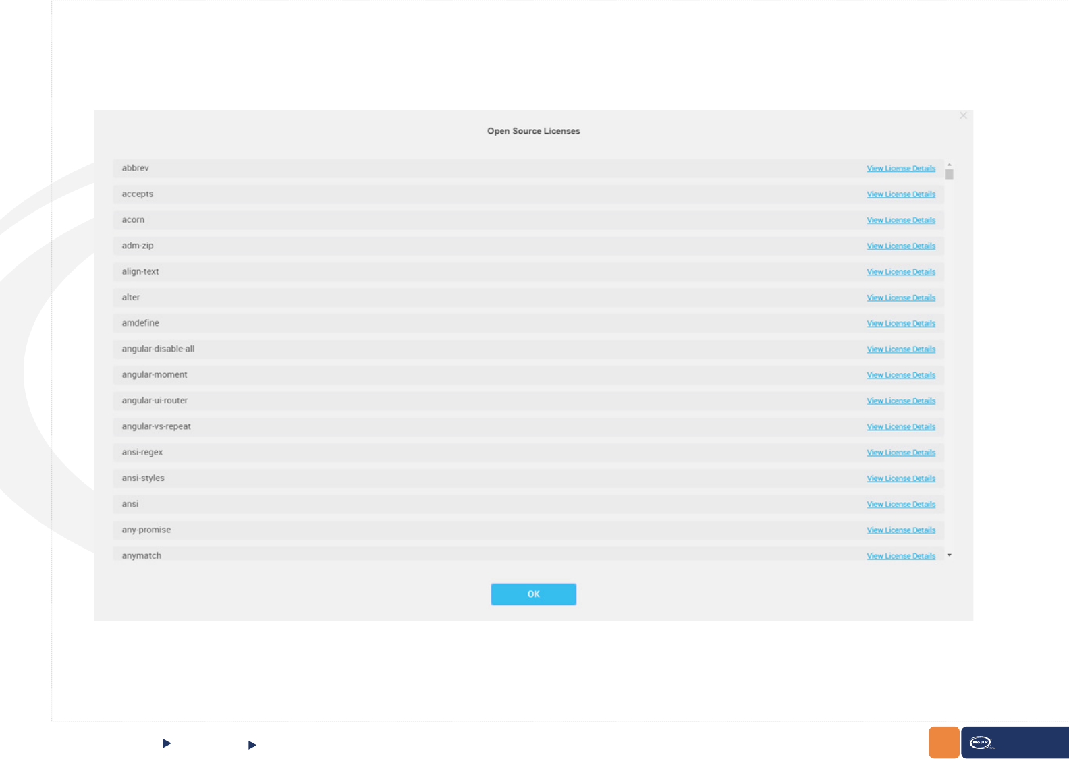Click the scrollbar up arrow

pos(949,165)
